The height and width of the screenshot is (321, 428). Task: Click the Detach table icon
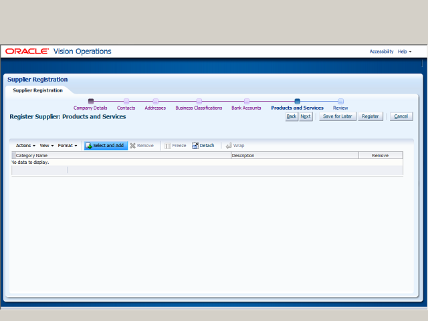tap(195, 146)
